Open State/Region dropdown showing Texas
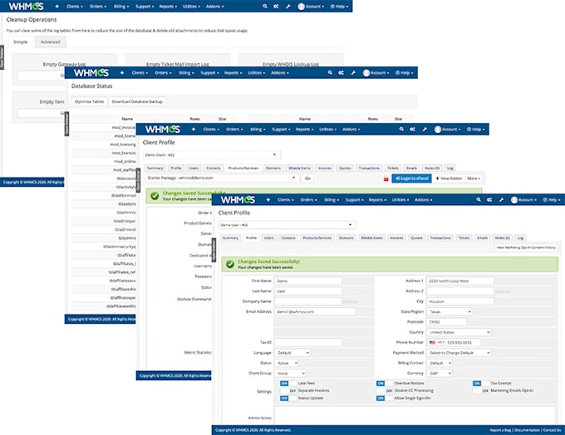Image resolution: width=565 pixels, height=435 pixels. click(x=450, y=312)
